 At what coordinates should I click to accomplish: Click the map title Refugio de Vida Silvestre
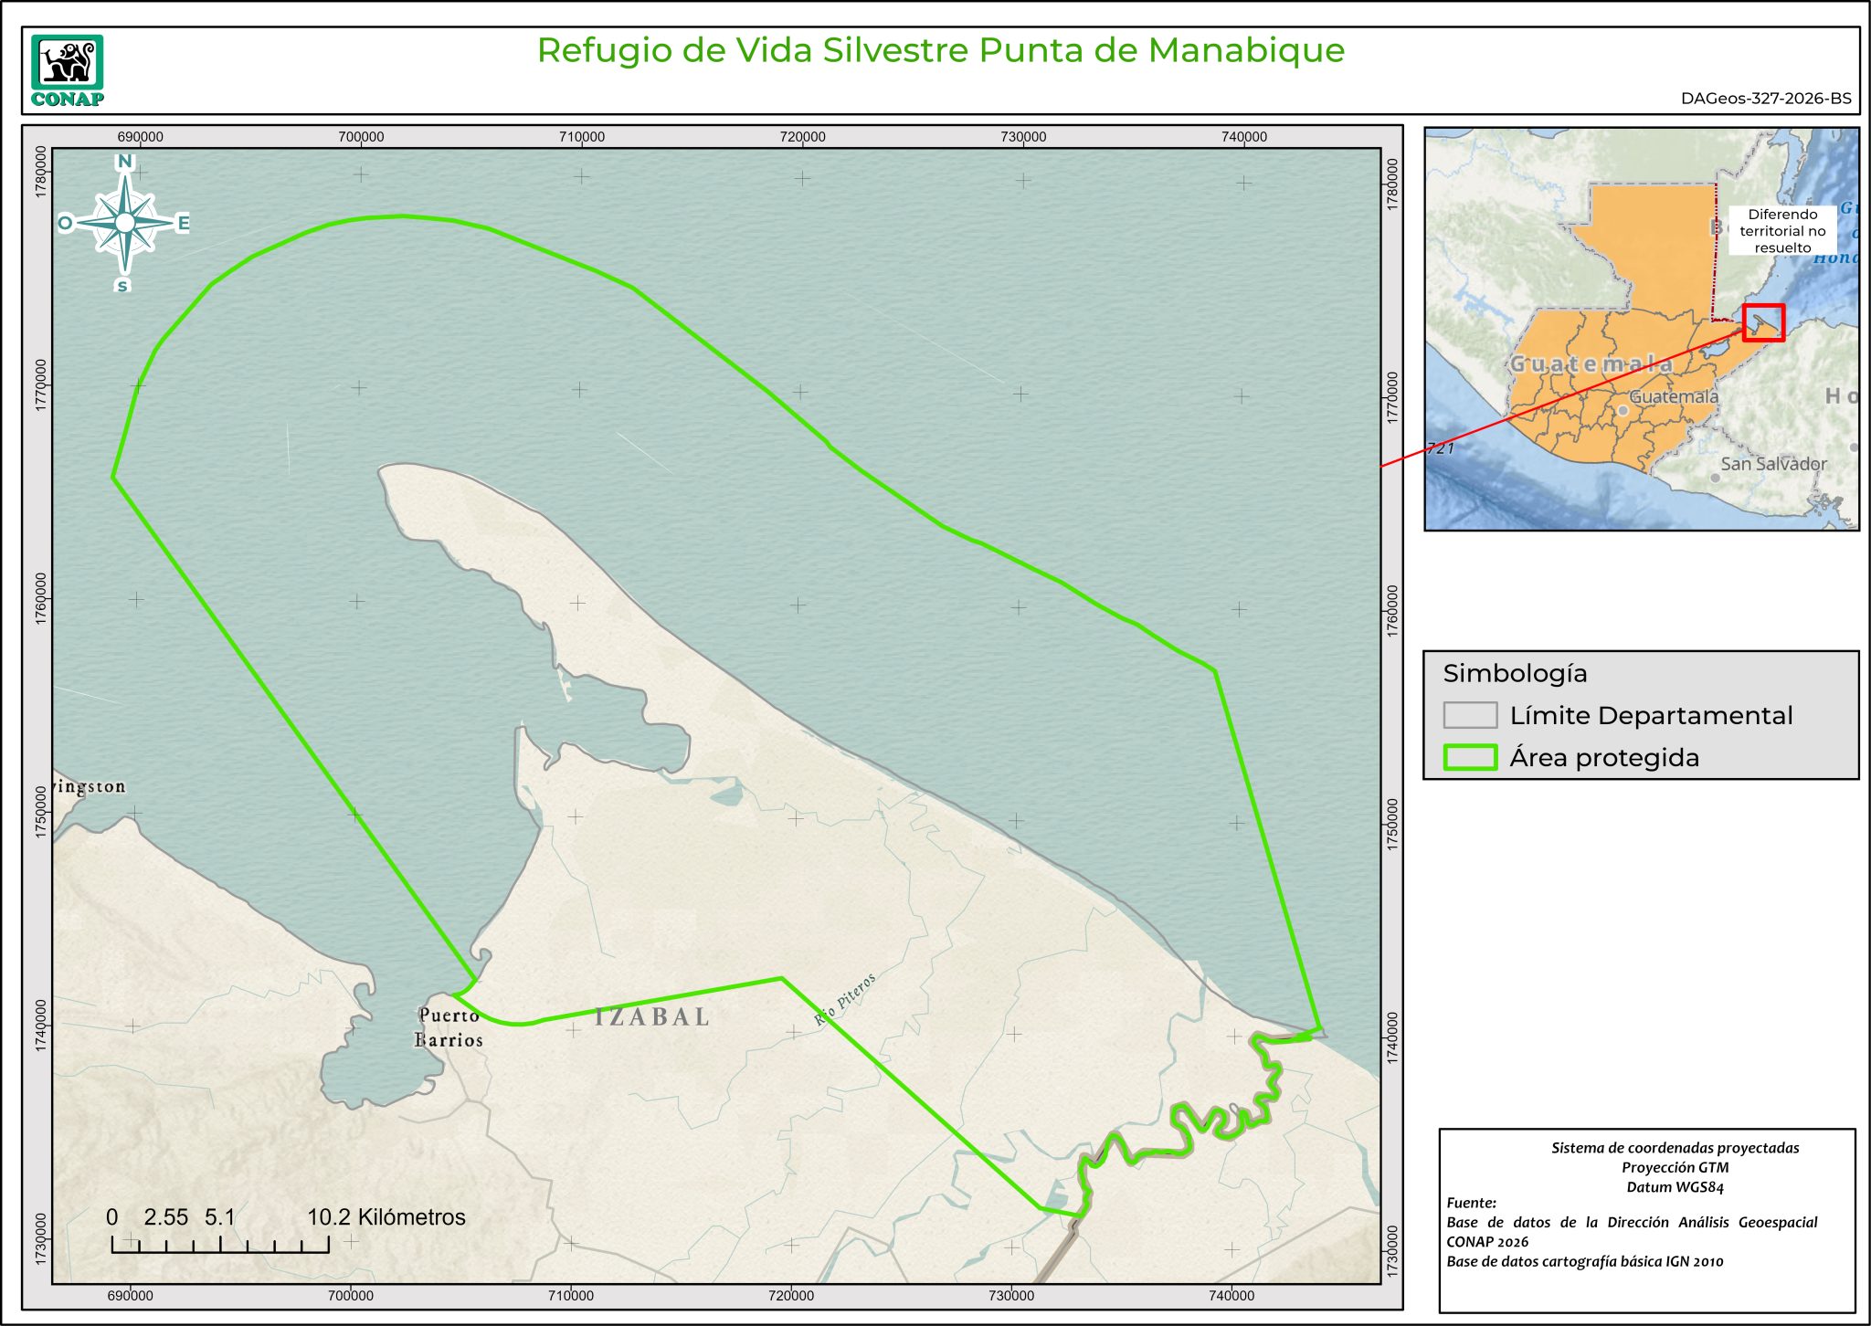[940, 50]
